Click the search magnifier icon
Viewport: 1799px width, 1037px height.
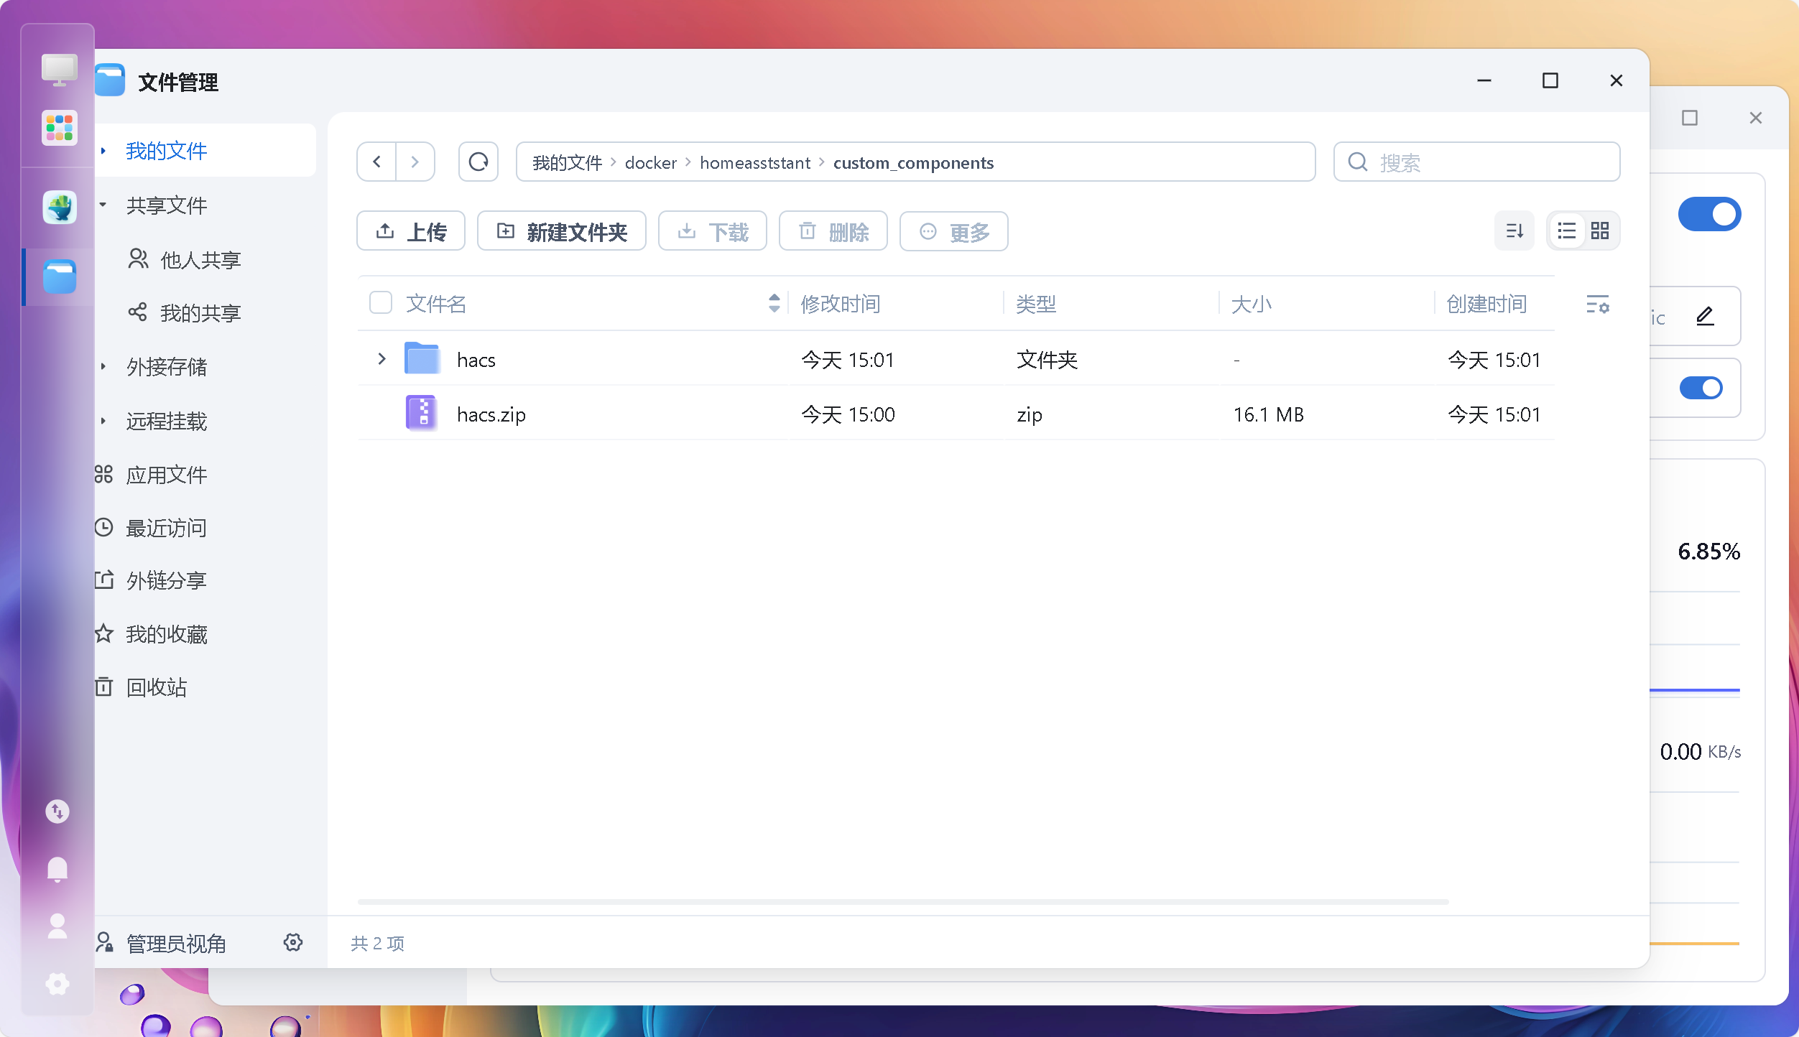[1358, 162]
